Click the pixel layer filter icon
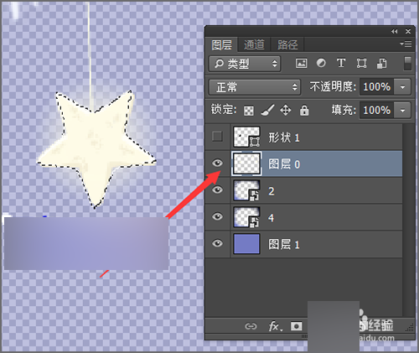This screenshot has height=353, width=419. (x=301, y=63)
